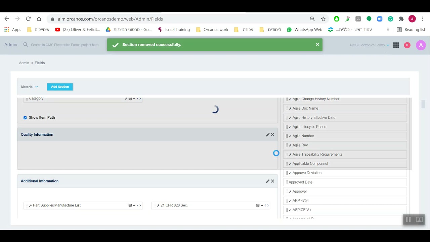Viewport: 430px width, 242px height.
Task: Click minus icon on Part Supplier/Manufacture List
Action: pyautogui.click(x=134, y=205)
